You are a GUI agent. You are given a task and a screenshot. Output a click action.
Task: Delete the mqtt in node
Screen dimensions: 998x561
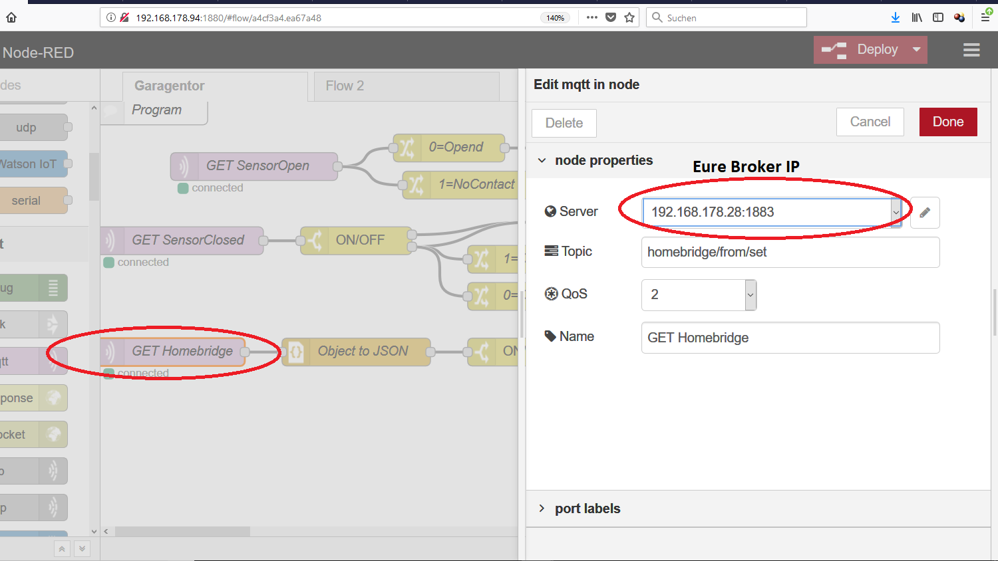click(564, 123)
